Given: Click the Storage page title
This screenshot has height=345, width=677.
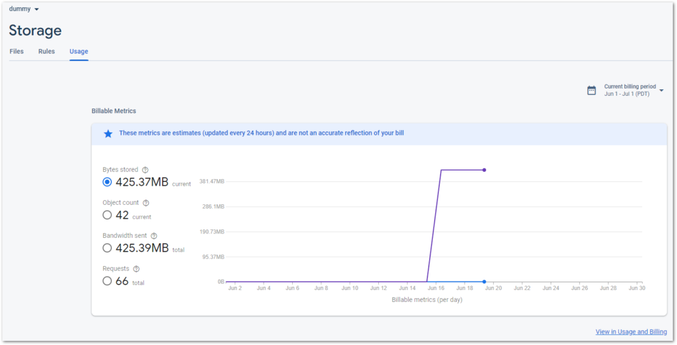Looking at the screenshot, I should click(x=36, y=30).
